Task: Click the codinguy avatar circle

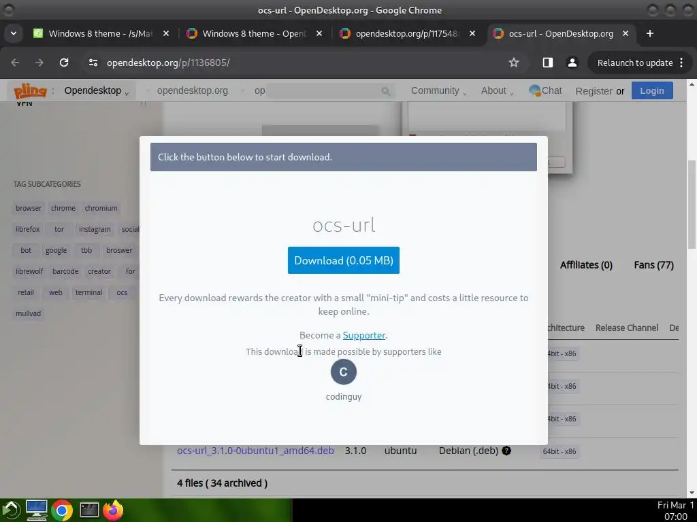Action: (344, 372)
